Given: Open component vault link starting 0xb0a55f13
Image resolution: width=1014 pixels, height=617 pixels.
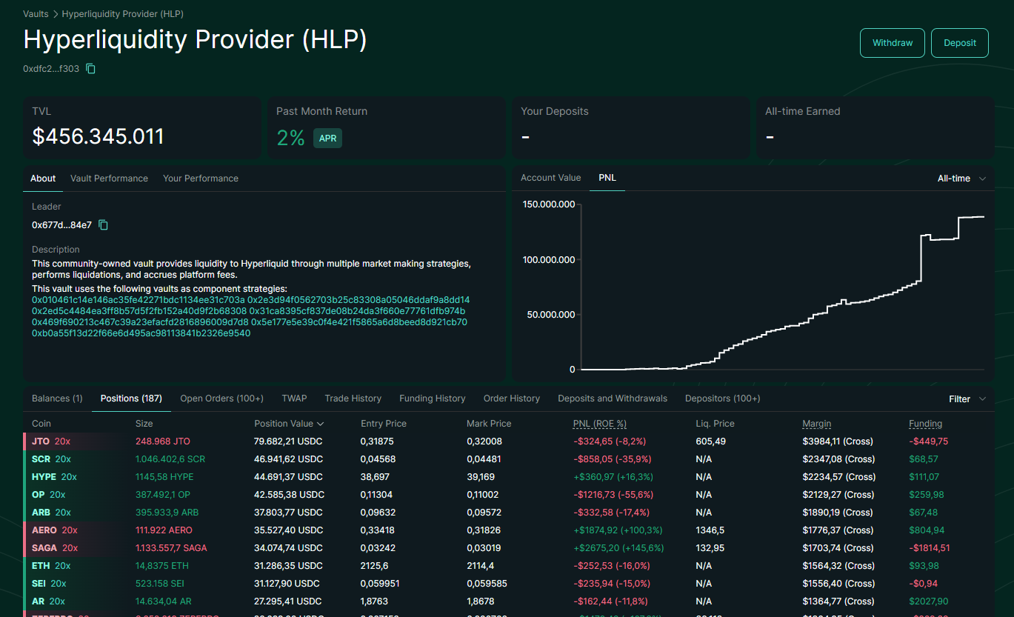Looking at the screenshot, I should [x=141, y=333].
